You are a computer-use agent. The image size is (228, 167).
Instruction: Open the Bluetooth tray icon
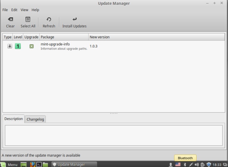pyautogui.click(x=185, y=164)
